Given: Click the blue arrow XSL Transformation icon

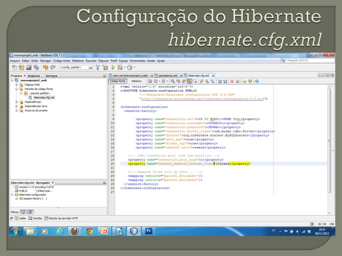Looking at the screenshot, I should point(257,81).
